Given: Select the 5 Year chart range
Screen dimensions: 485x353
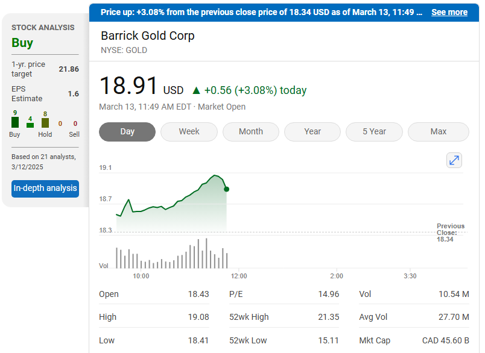Looking at the screenshot, I should click(x=374, y=131).
